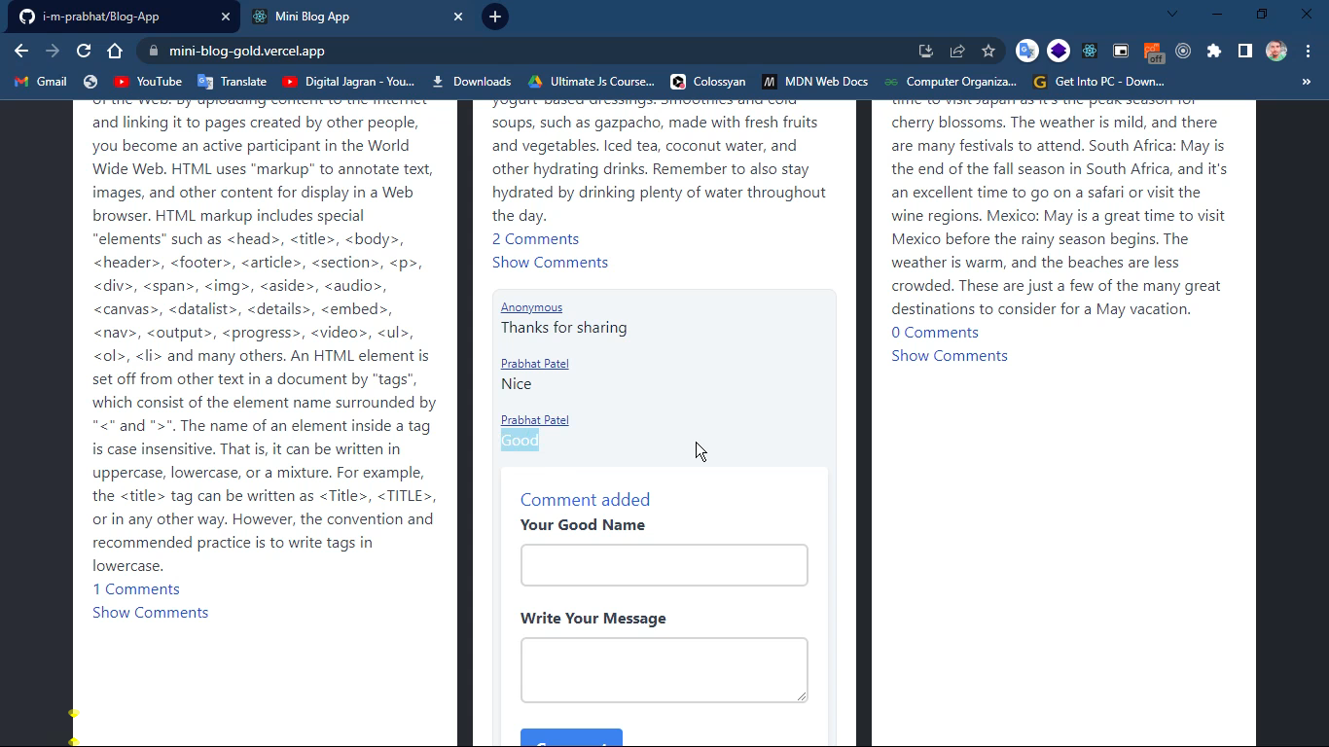Viewport: 1329px width, 747px height.
Task: Click the picture-in-picture extension icon
Action: coord(1121,50)
